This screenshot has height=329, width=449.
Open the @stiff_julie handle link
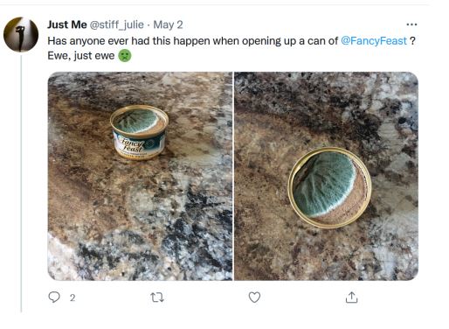[117, 24]
